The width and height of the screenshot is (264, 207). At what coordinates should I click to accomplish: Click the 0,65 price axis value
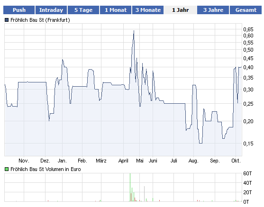(x=248, y=29)
